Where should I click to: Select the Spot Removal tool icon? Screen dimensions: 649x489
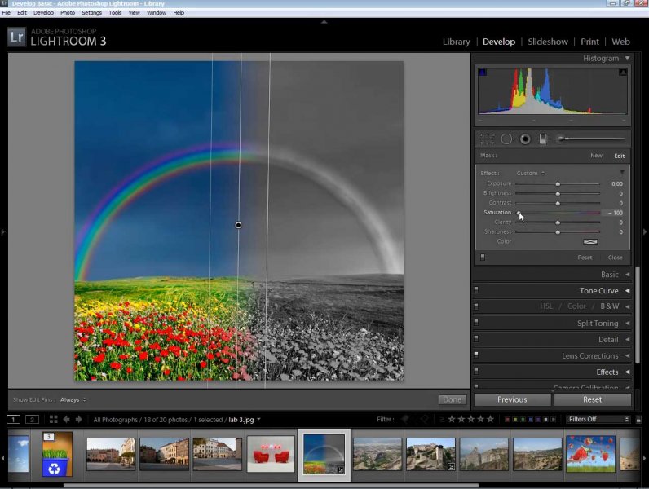pos(506,139)
